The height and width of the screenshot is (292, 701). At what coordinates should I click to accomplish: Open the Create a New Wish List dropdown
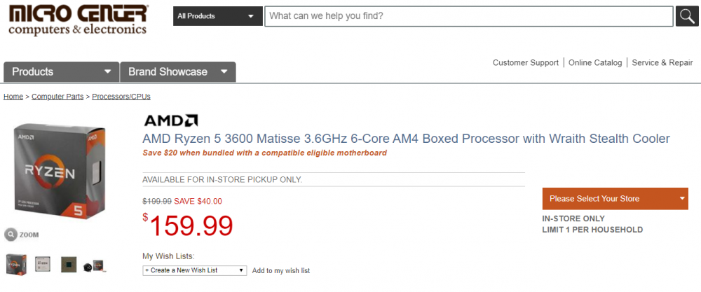pyautogui.click(x=194, y=270)
